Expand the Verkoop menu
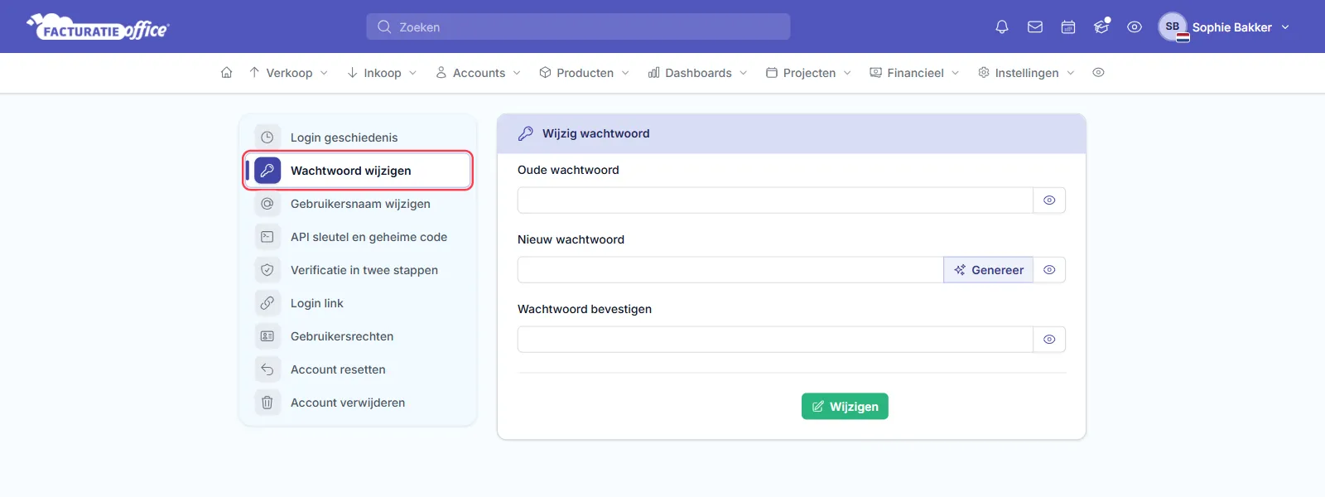The height and width of the screenshot is (497, 1325). (288, 73)
